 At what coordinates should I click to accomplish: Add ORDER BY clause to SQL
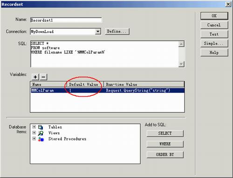(x=165, y=155)
